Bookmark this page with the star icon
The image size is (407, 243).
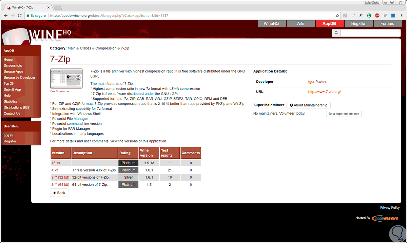(x=337, y=16)
